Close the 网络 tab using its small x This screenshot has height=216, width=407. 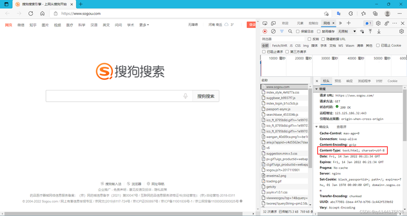334,23
